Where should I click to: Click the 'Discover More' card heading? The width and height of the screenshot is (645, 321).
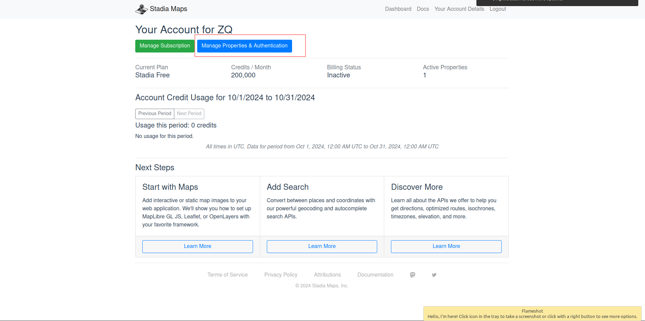tap(417, 187)
